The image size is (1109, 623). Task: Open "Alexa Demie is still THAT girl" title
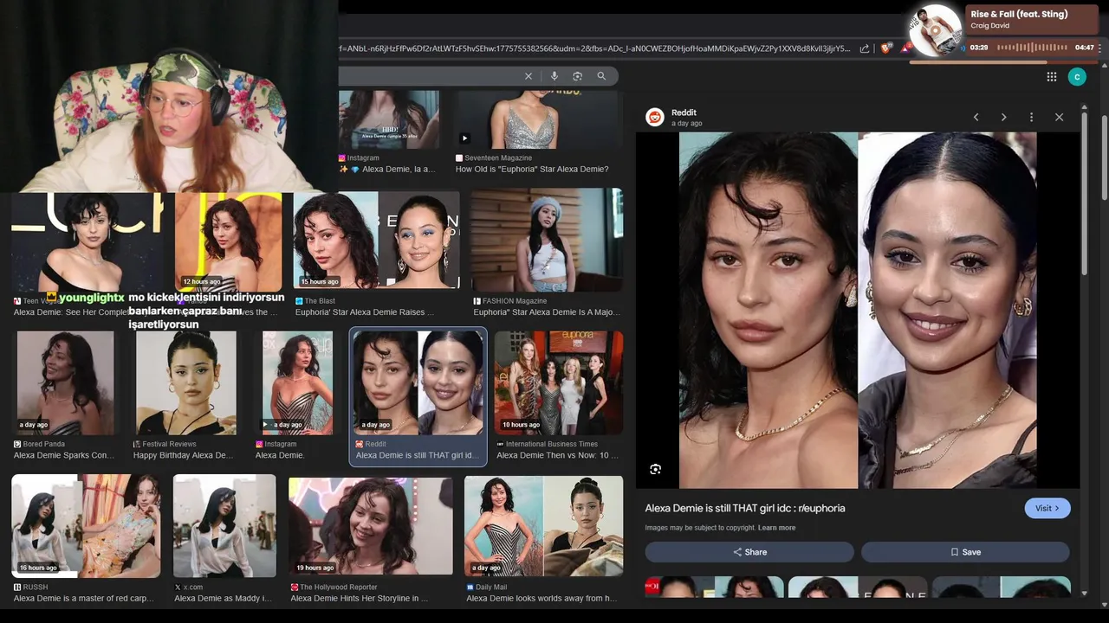click(x=745, y=508)
